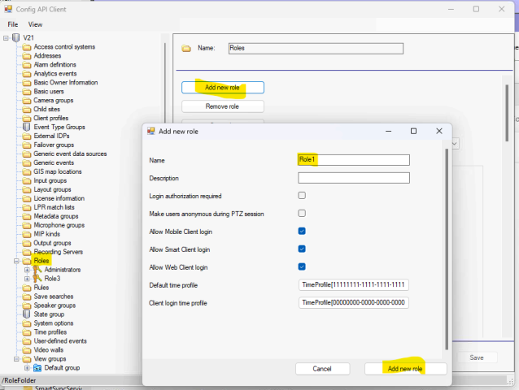Click the Administrators role key icon
The width and height of the screenshot is (519, 390).
click(x=37, y=269)
